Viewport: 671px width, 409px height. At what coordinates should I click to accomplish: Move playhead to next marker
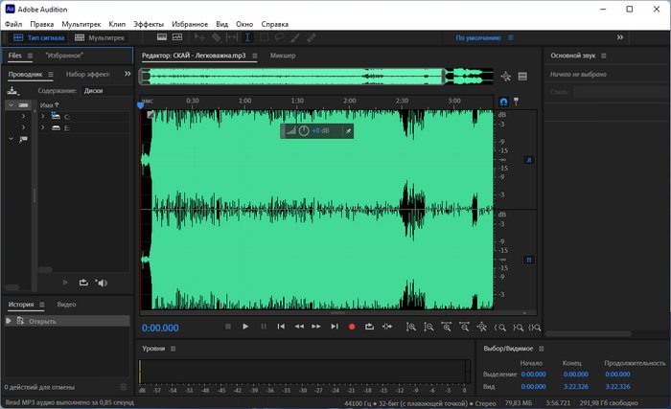point(335,327)
